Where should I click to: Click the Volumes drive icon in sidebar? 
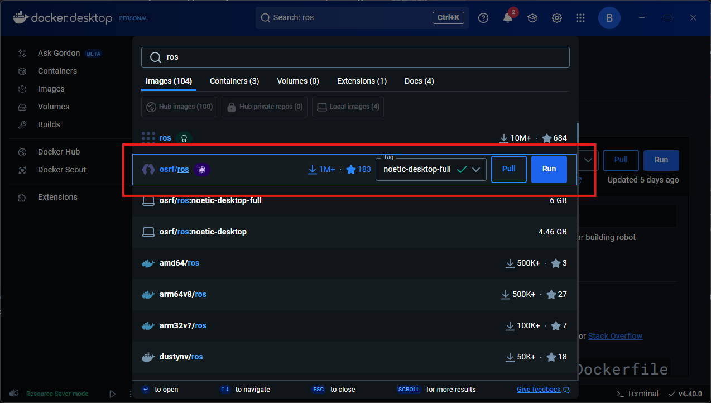[22, 107]
